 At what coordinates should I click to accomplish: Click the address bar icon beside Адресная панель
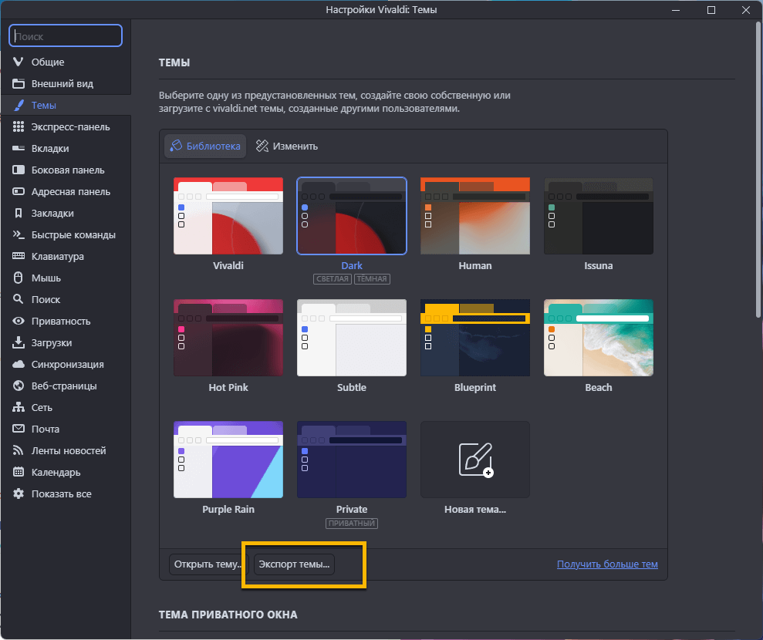click(x=18, y=191)
